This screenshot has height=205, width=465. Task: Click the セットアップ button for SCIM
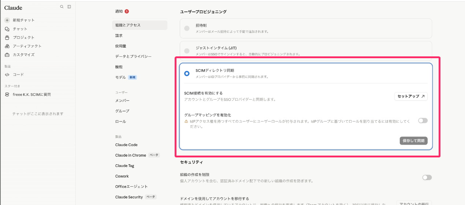pos(411,96)
